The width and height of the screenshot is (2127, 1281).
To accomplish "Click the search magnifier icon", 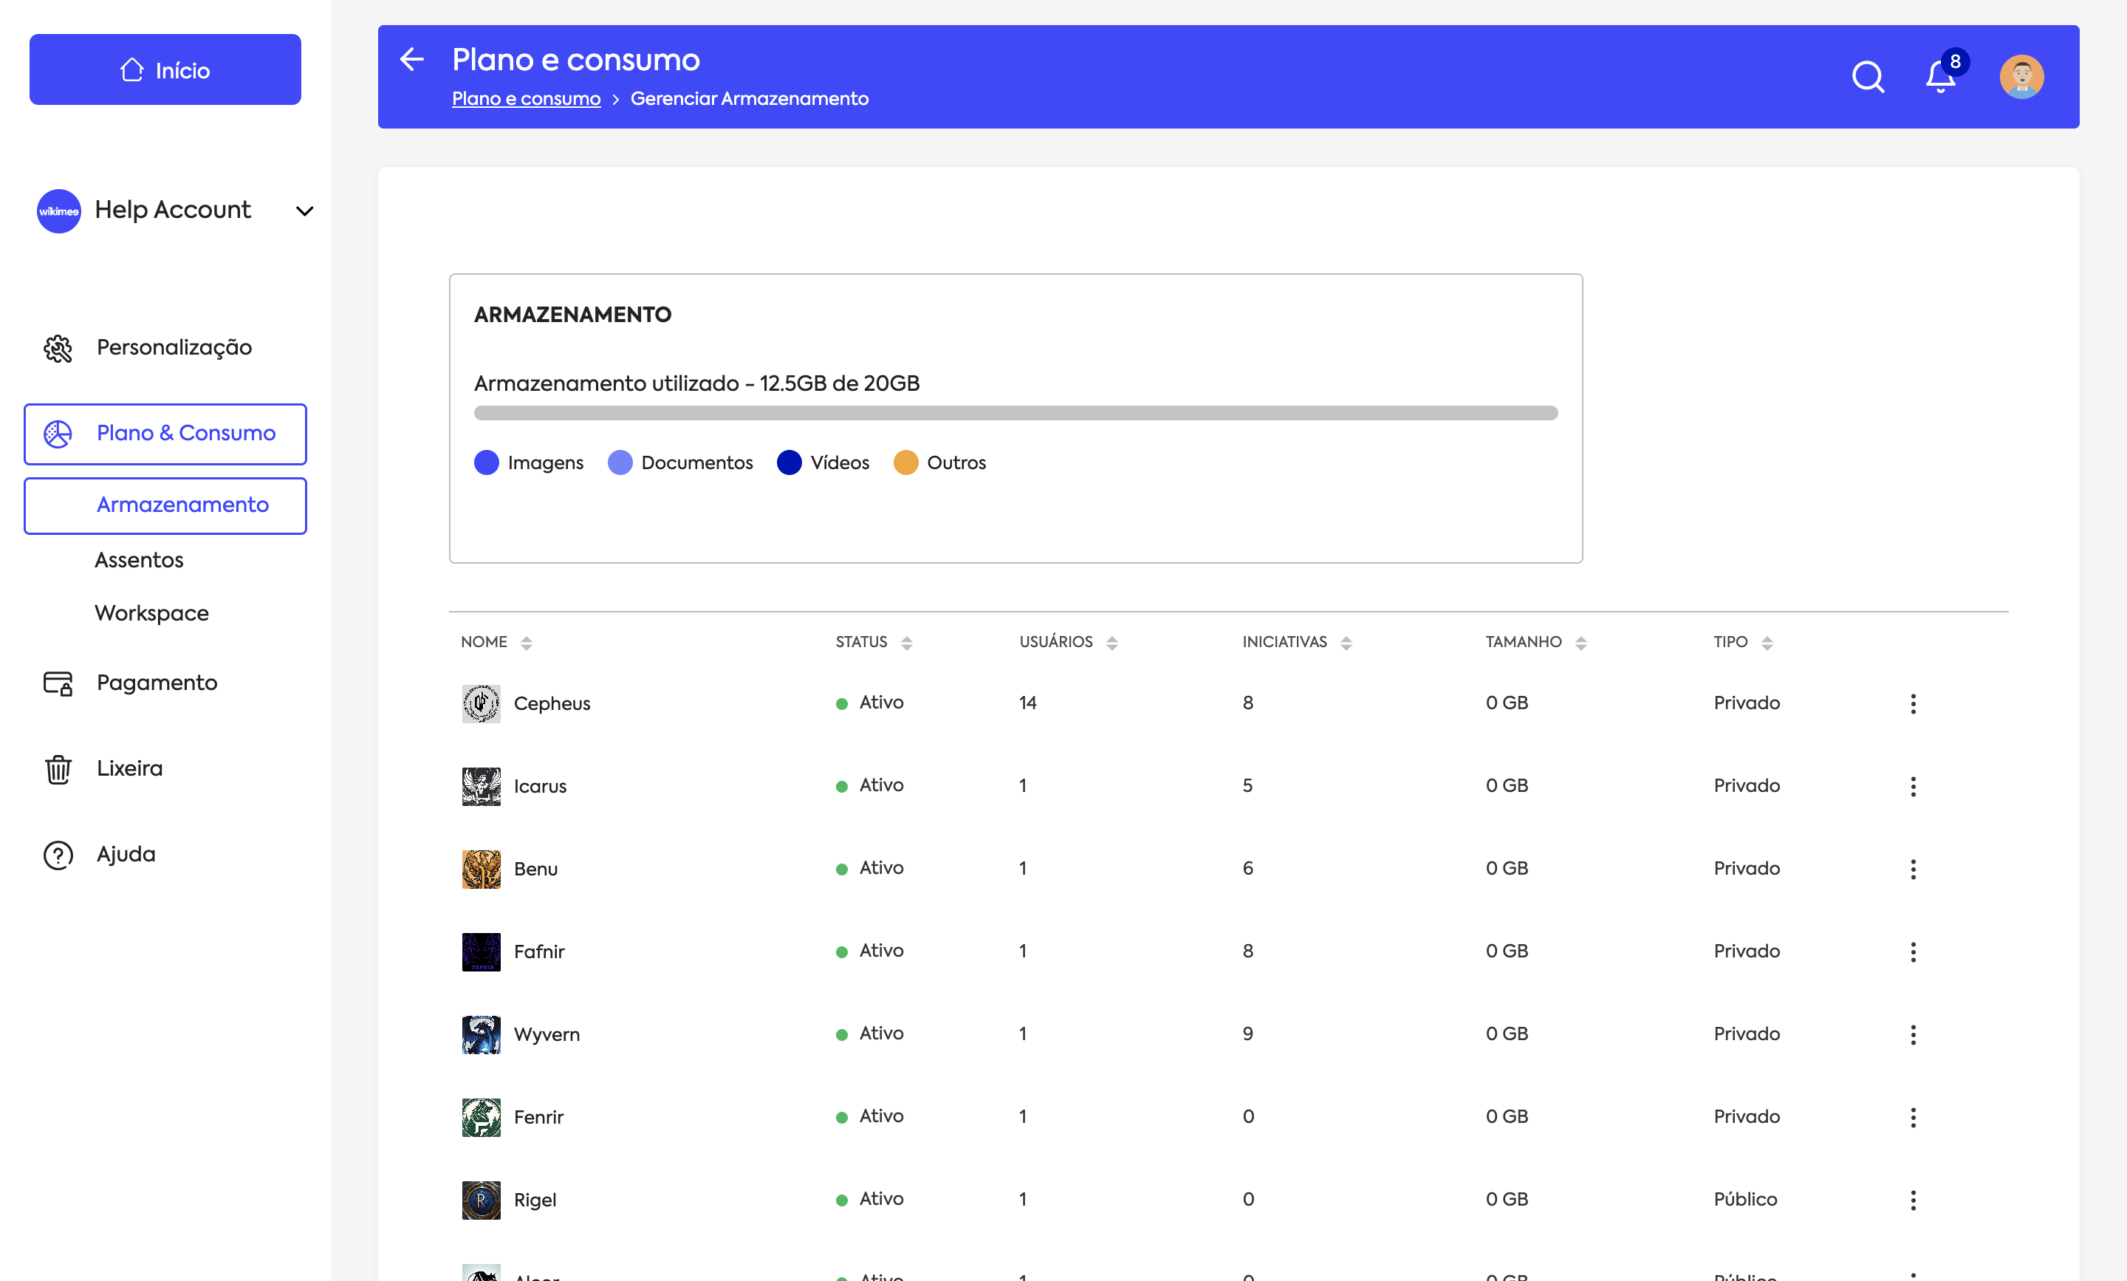I will point(1868,77).
